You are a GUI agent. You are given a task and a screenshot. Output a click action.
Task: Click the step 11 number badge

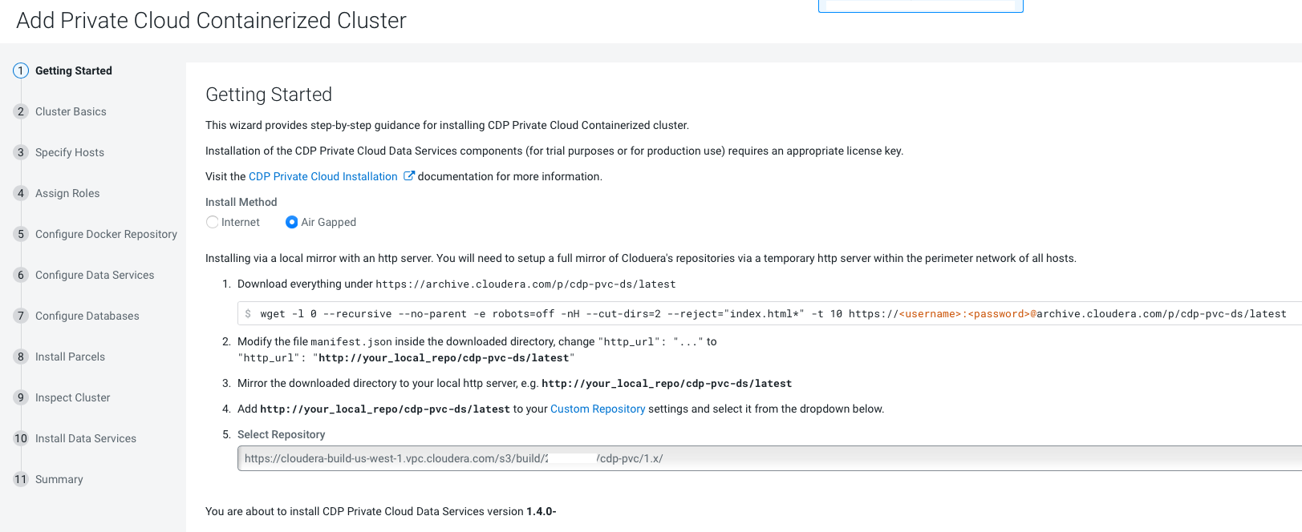21,479
